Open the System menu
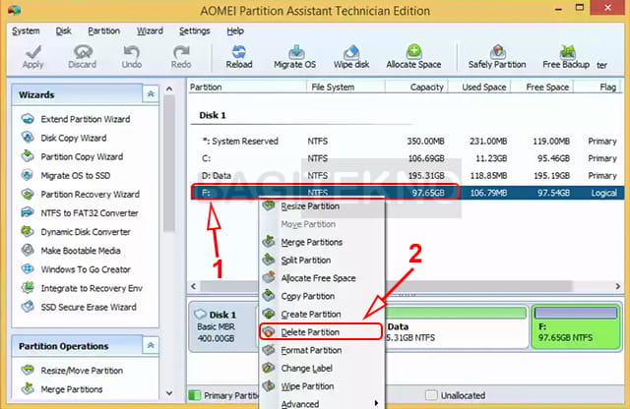630x409 pixels. [x=26, y=30]
